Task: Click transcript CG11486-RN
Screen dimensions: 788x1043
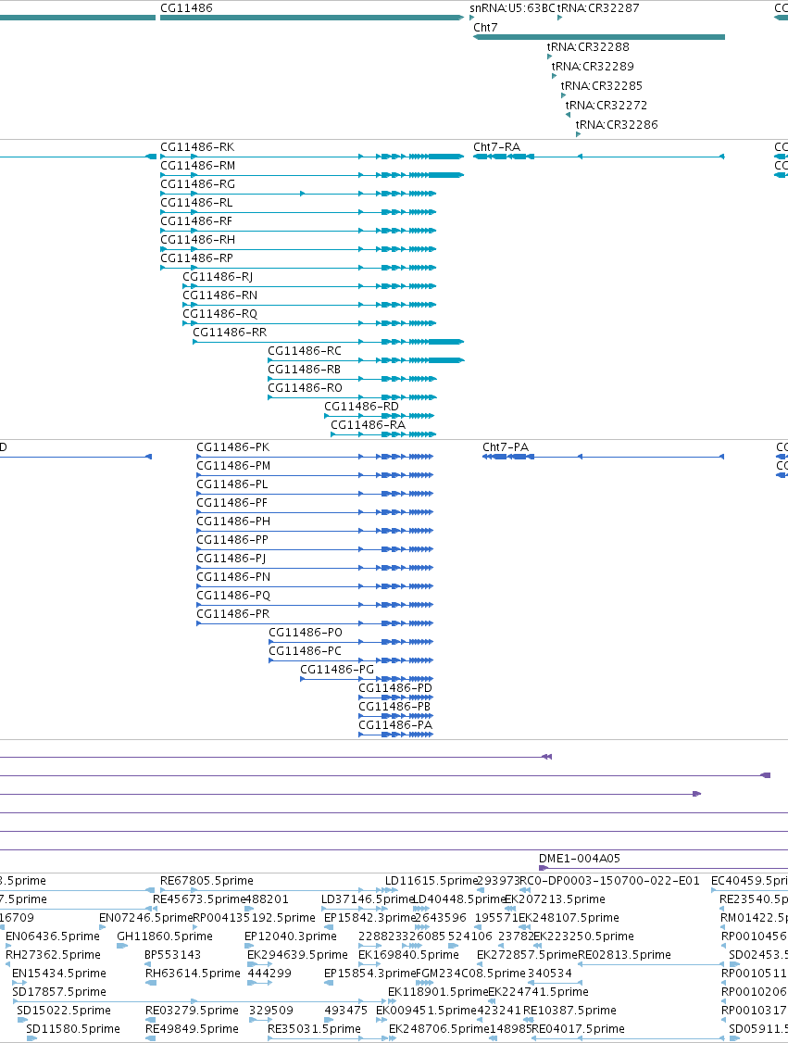Action: pos(220,295)
